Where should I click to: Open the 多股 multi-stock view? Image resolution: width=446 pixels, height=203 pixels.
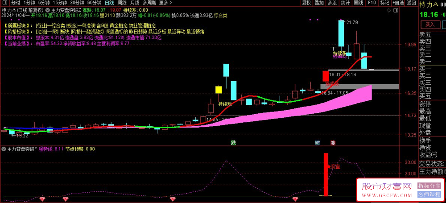point(332,3)
